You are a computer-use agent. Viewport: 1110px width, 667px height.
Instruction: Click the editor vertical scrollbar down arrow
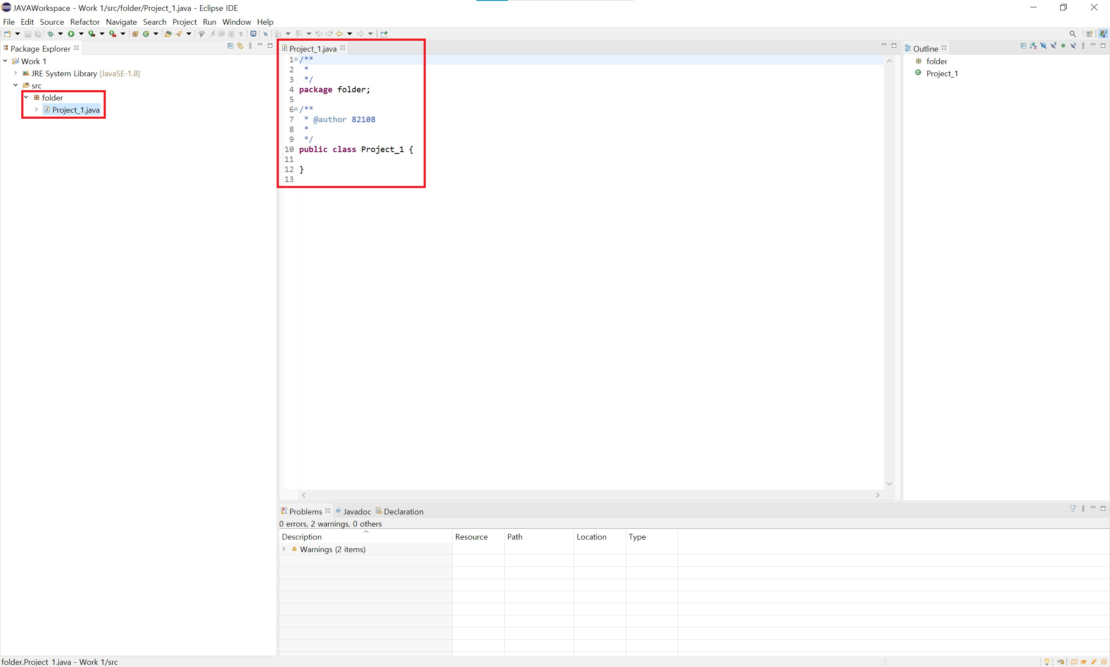point(889,484)
